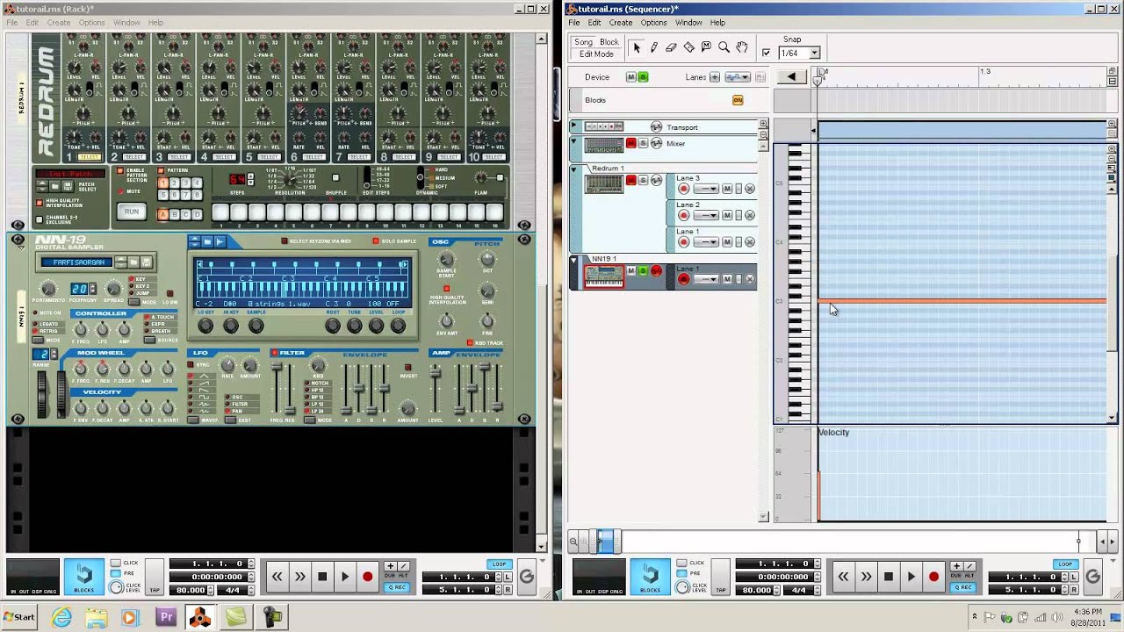Open Window menu in Sequencer window
1124x632 pixels.
(x=688, y=23)
